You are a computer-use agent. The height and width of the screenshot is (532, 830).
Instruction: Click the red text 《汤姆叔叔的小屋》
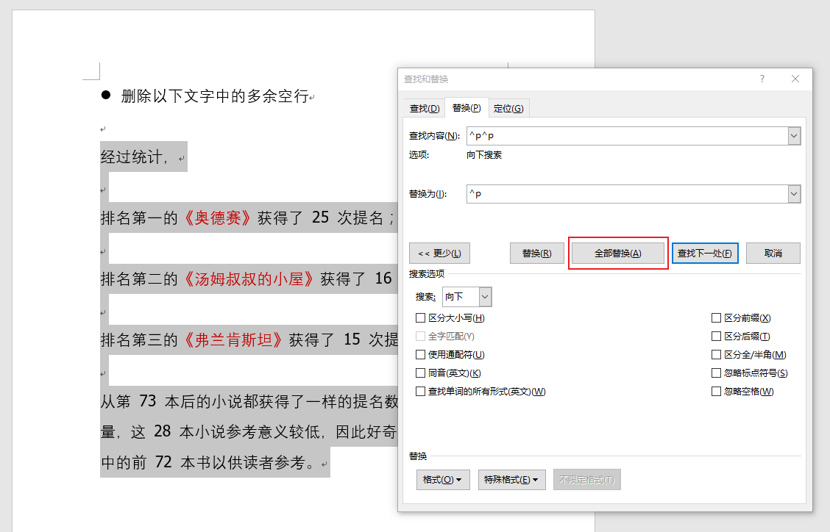(249, 278)
